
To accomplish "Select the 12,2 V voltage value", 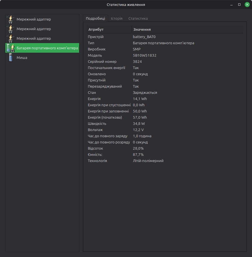I will (138, 130).
